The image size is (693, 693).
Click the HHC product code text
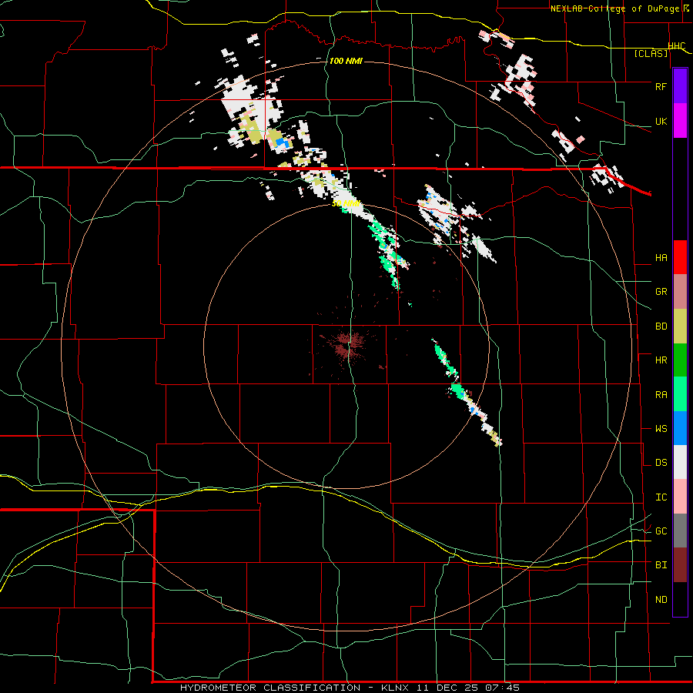[x=677, y=46]
